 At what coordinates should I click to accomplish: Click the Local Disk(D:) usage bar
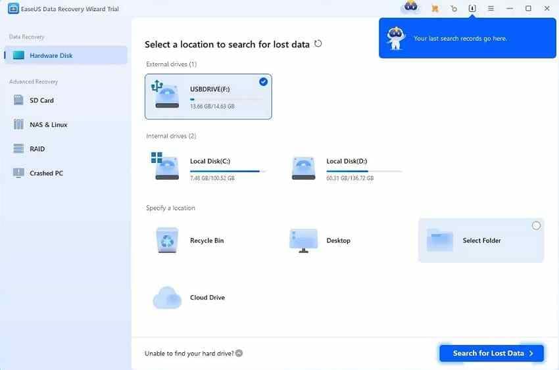coord(364,172)
